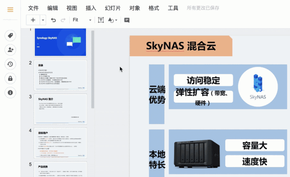Open the info details icon

[x=10, y=93]
